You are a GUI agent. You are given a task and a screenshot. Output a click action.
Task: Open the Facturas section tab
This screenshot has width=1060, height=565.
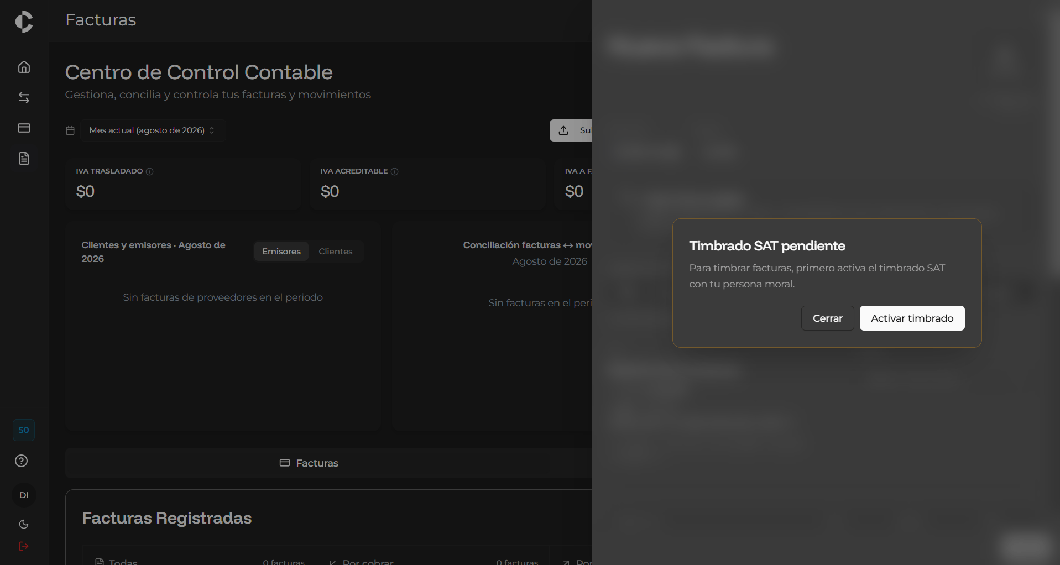(x=309, y=463)
